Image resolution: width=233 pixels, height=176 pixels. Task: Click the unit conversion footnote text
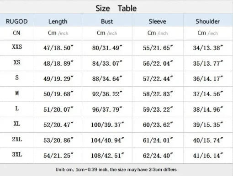[x=116, y=170]
